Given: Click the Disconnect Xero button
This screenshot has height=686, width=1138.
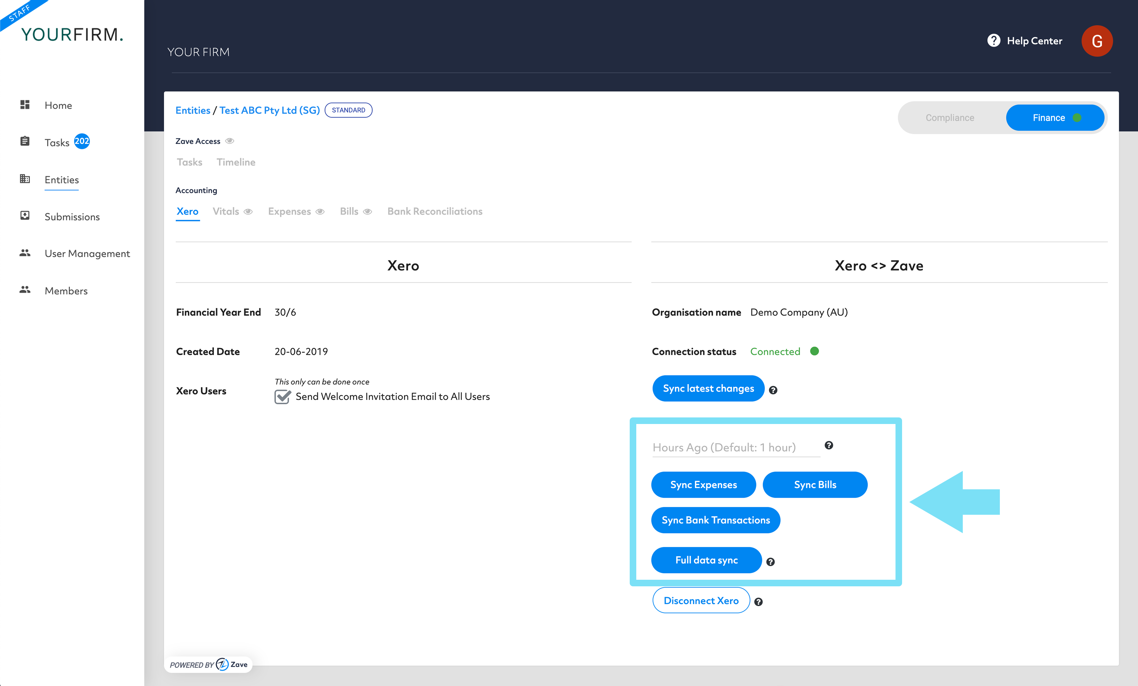Looking at the screenshot, I should pyautogui.click(x=701, y=600).
